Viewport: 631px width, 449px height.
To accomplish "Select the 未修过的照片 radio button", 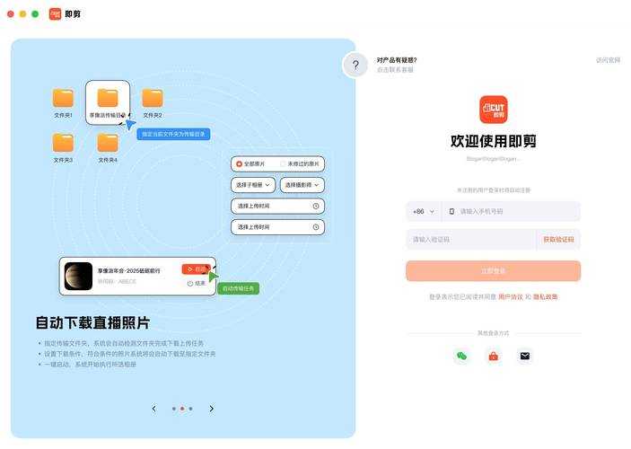I will pos(283,164).
